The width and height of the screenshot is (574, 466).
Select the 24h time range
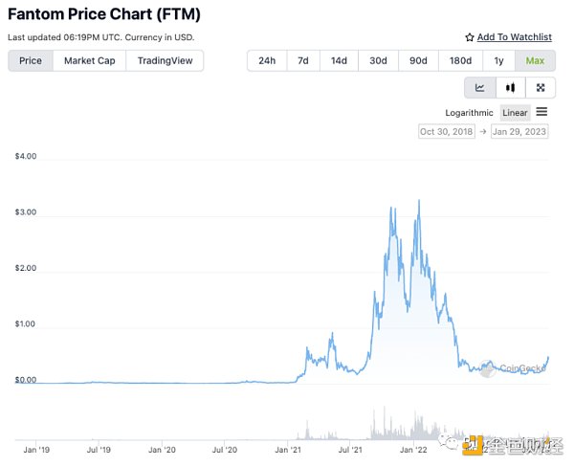pos(267,61)
